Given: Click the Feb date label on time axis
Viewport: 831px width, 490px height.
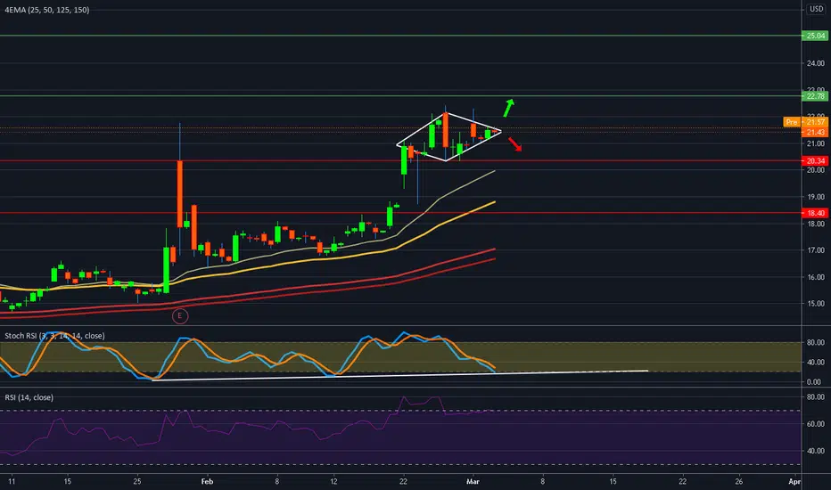Looking at the screenshot, I should 207,481.
